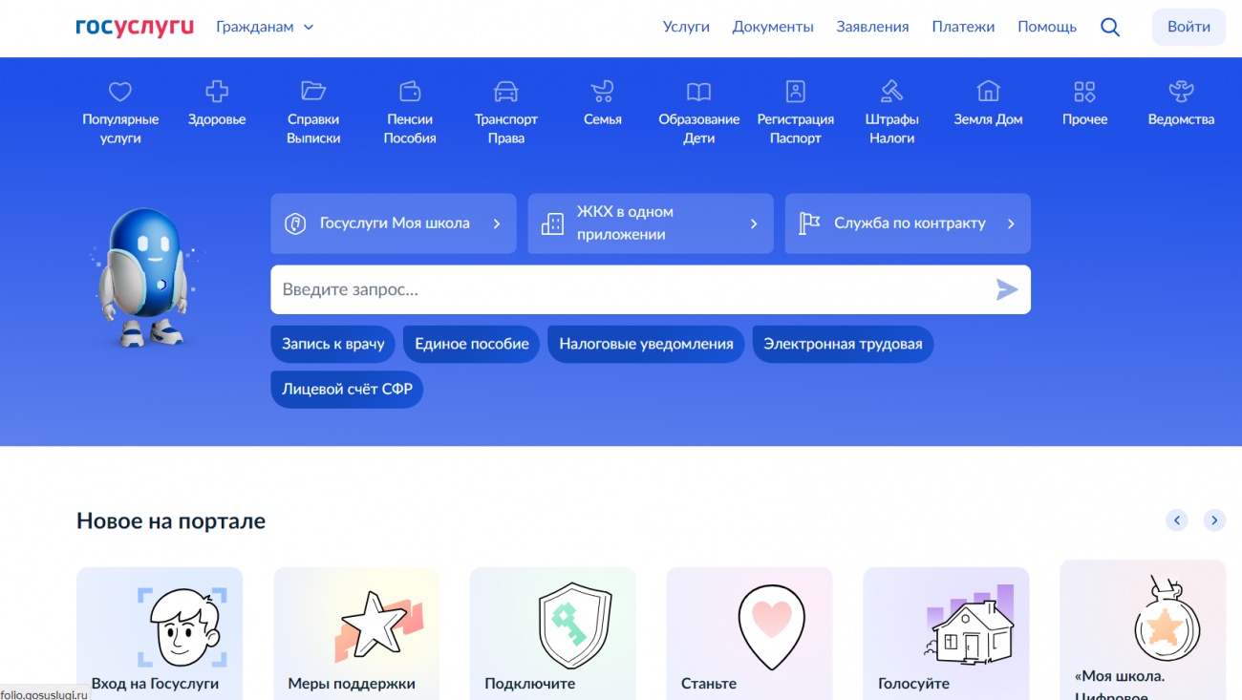Click the Помощь link in header
Screen dimensions: 1242x700
coord(1047,27)
